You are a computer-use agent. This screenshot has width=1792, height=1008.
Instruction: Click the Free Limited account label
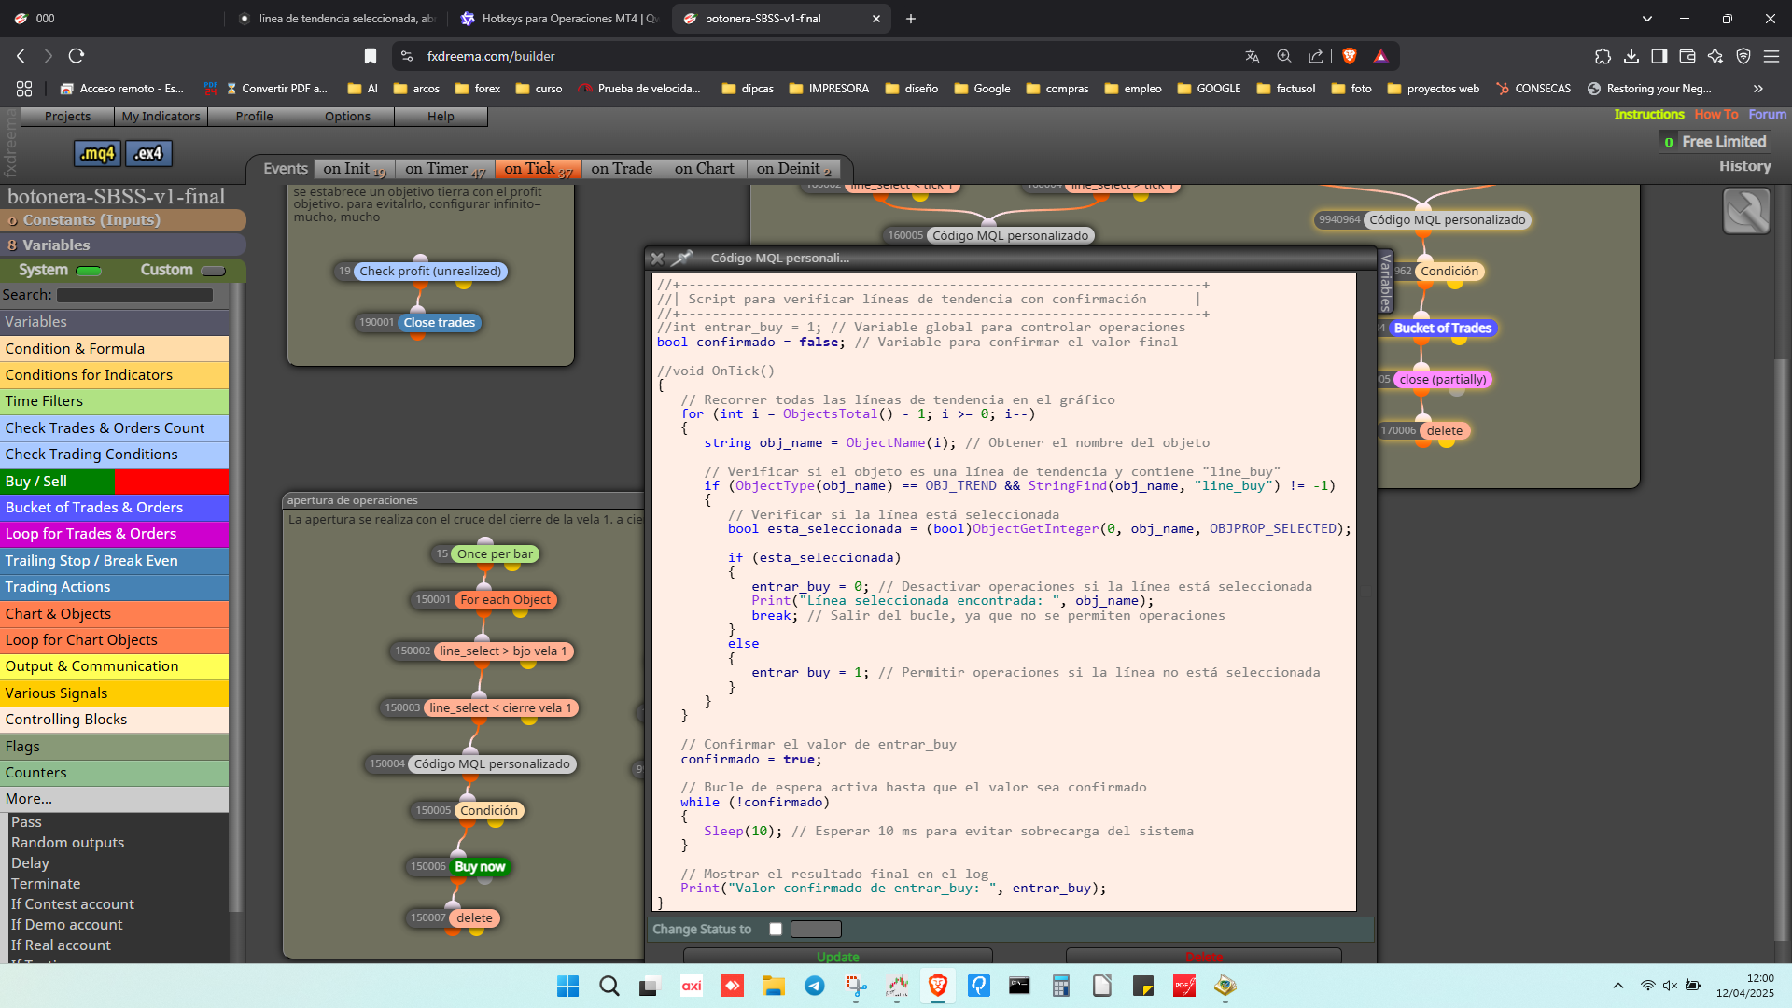click(x=1723, y=142)
